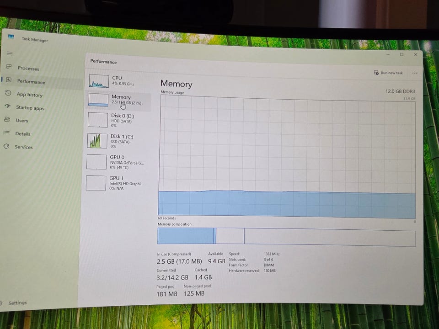Viewport: 439px width, 329px height.
Task: Click the 1.4 GB cached value
Action: click(x=203, y=277)
